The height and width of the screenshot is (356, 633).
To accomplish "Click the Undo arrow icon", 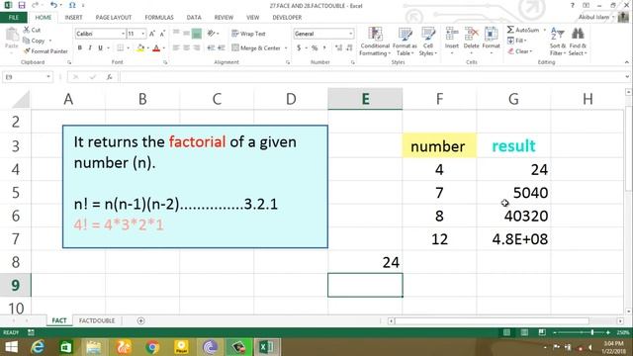I will pyautogui.click(x=53, y=5).
